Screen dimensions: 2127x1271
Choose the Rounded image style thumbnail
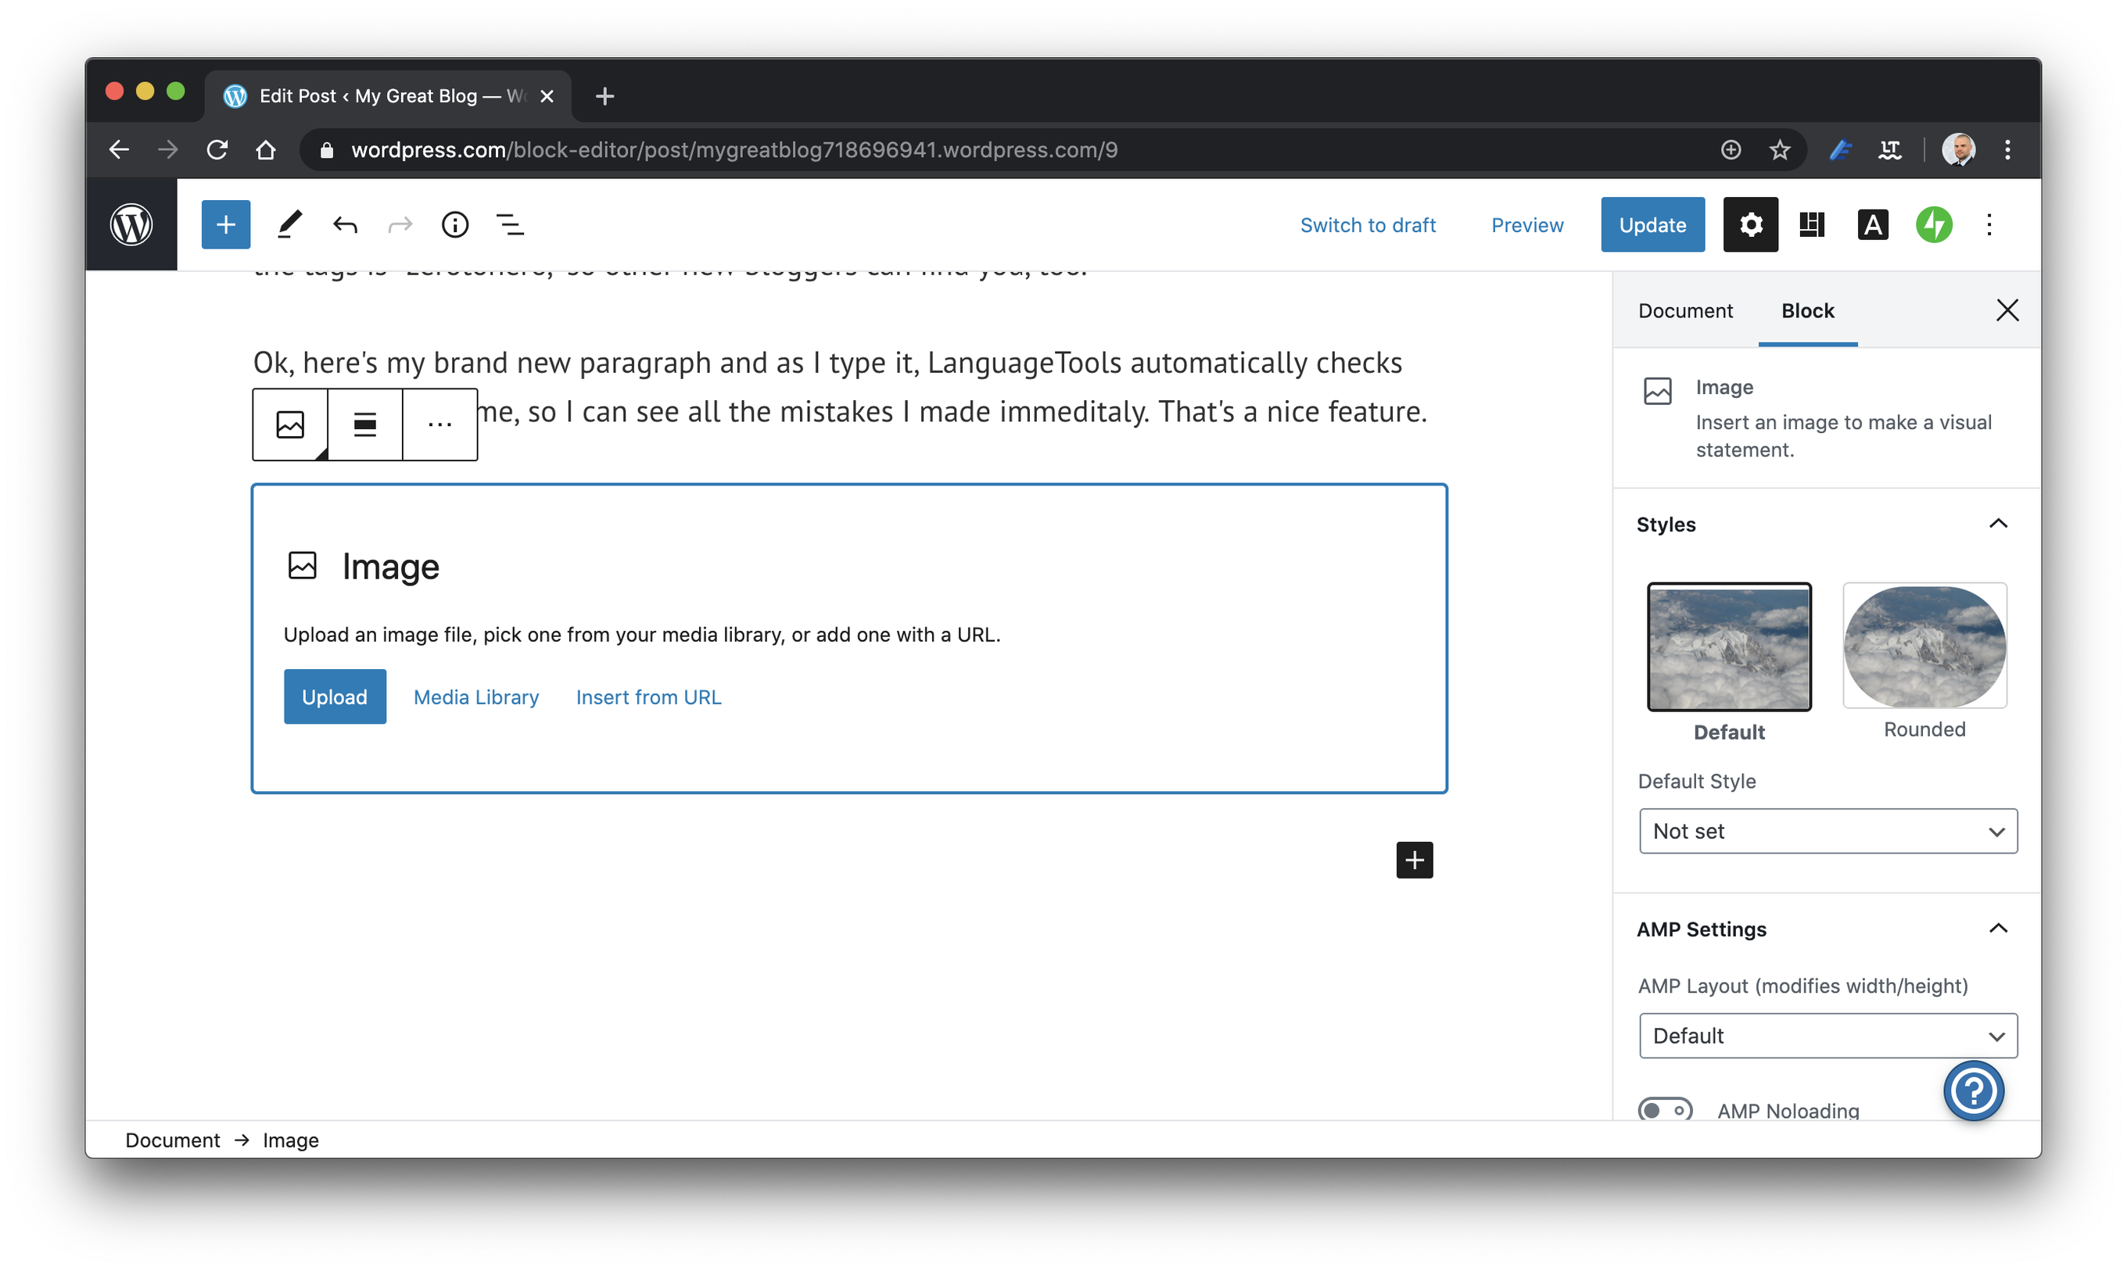(x=1924, y=646)
